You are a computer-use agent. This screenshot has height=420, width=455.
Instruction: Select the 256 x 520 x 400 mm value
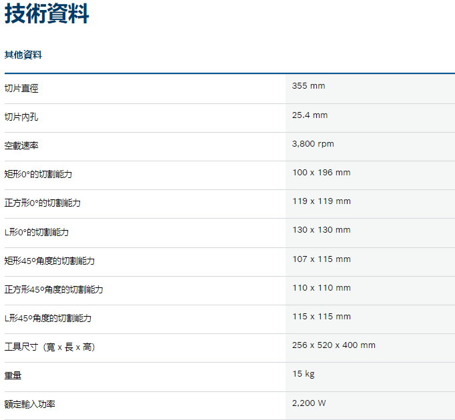[x=334, y=345]
